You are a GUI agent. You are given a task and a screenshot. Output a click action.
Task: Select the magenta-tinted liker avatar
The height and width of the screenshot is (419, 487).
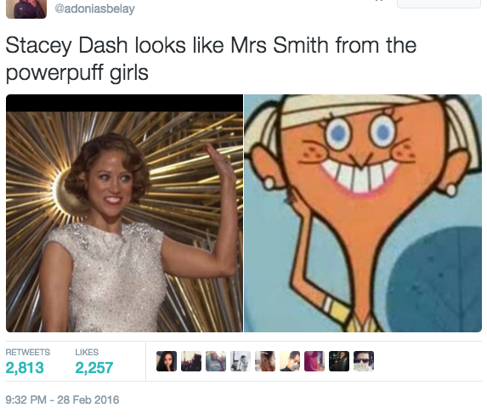pos(314,361)
